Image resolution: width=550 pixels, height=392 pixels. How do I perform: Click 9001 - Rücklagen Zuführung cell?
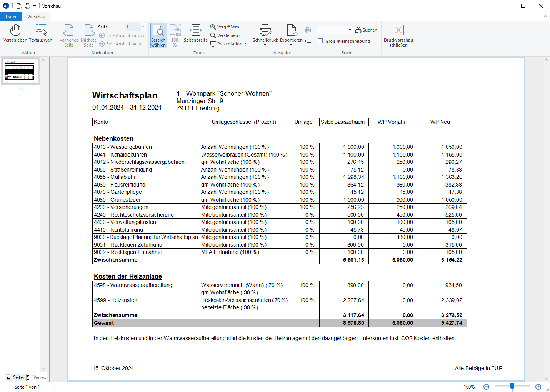click(146, 245)
